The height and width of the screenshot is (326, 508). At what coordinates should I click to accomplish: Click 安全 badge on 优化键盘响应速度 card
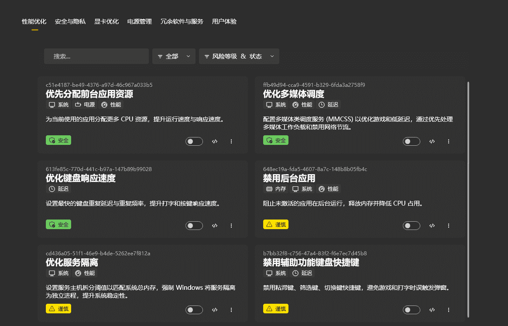coord(58,225)
